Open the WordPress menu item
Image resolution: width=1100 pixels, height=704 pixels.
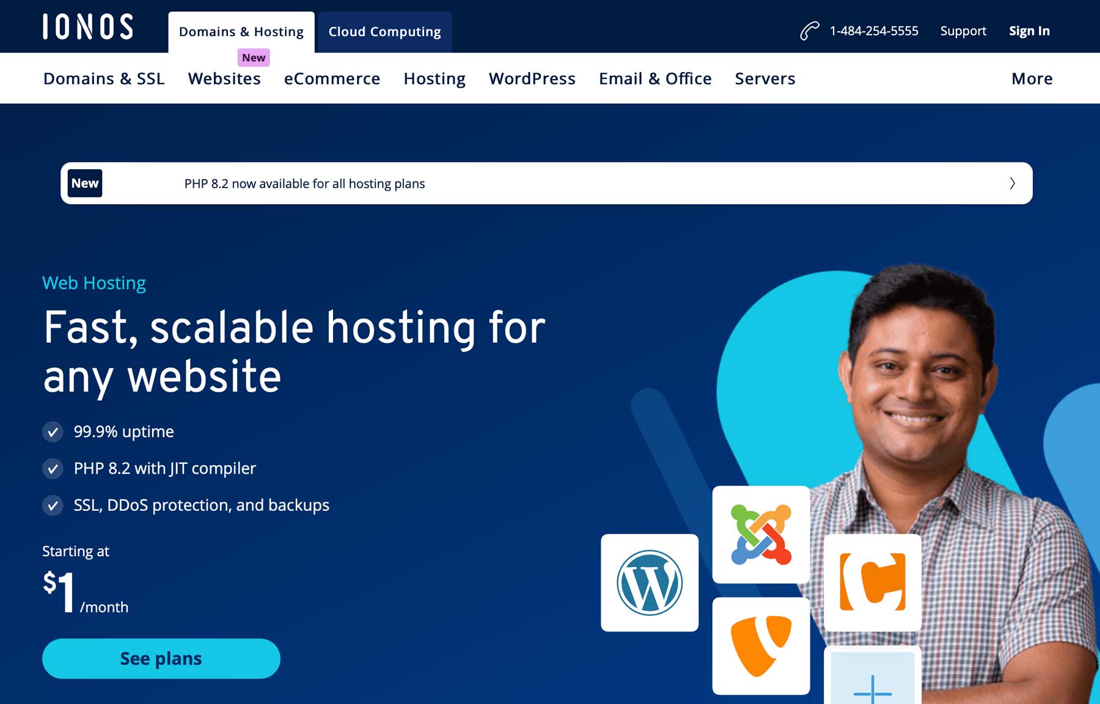coord(532,78)
